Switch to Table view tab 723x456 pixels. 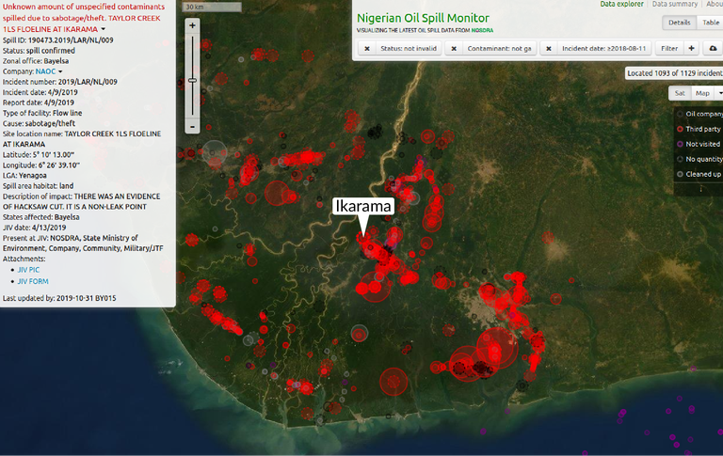(x=710, y=23)
